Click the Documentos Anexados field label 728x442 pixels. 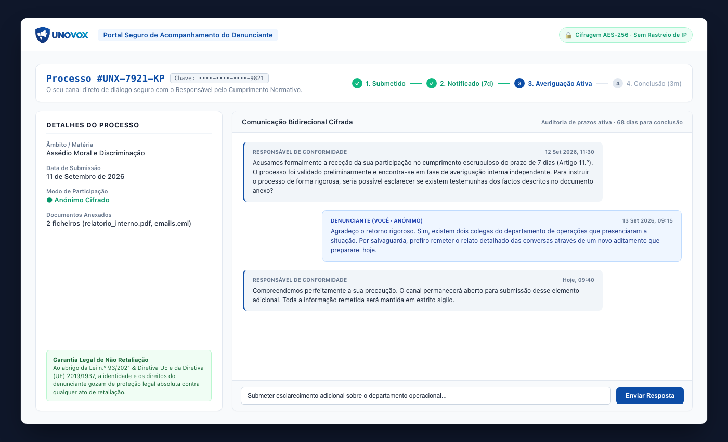79,215
